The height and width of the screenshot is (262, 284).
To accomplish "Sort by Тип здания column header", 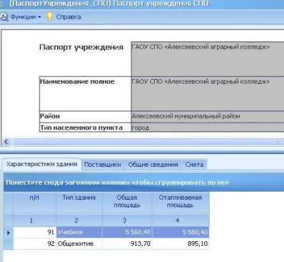I will tap(79, 203).
